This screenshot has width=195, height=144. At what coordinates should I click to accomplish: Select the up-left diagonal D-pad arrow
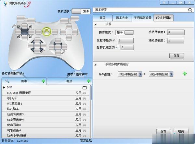coord(19,27)
